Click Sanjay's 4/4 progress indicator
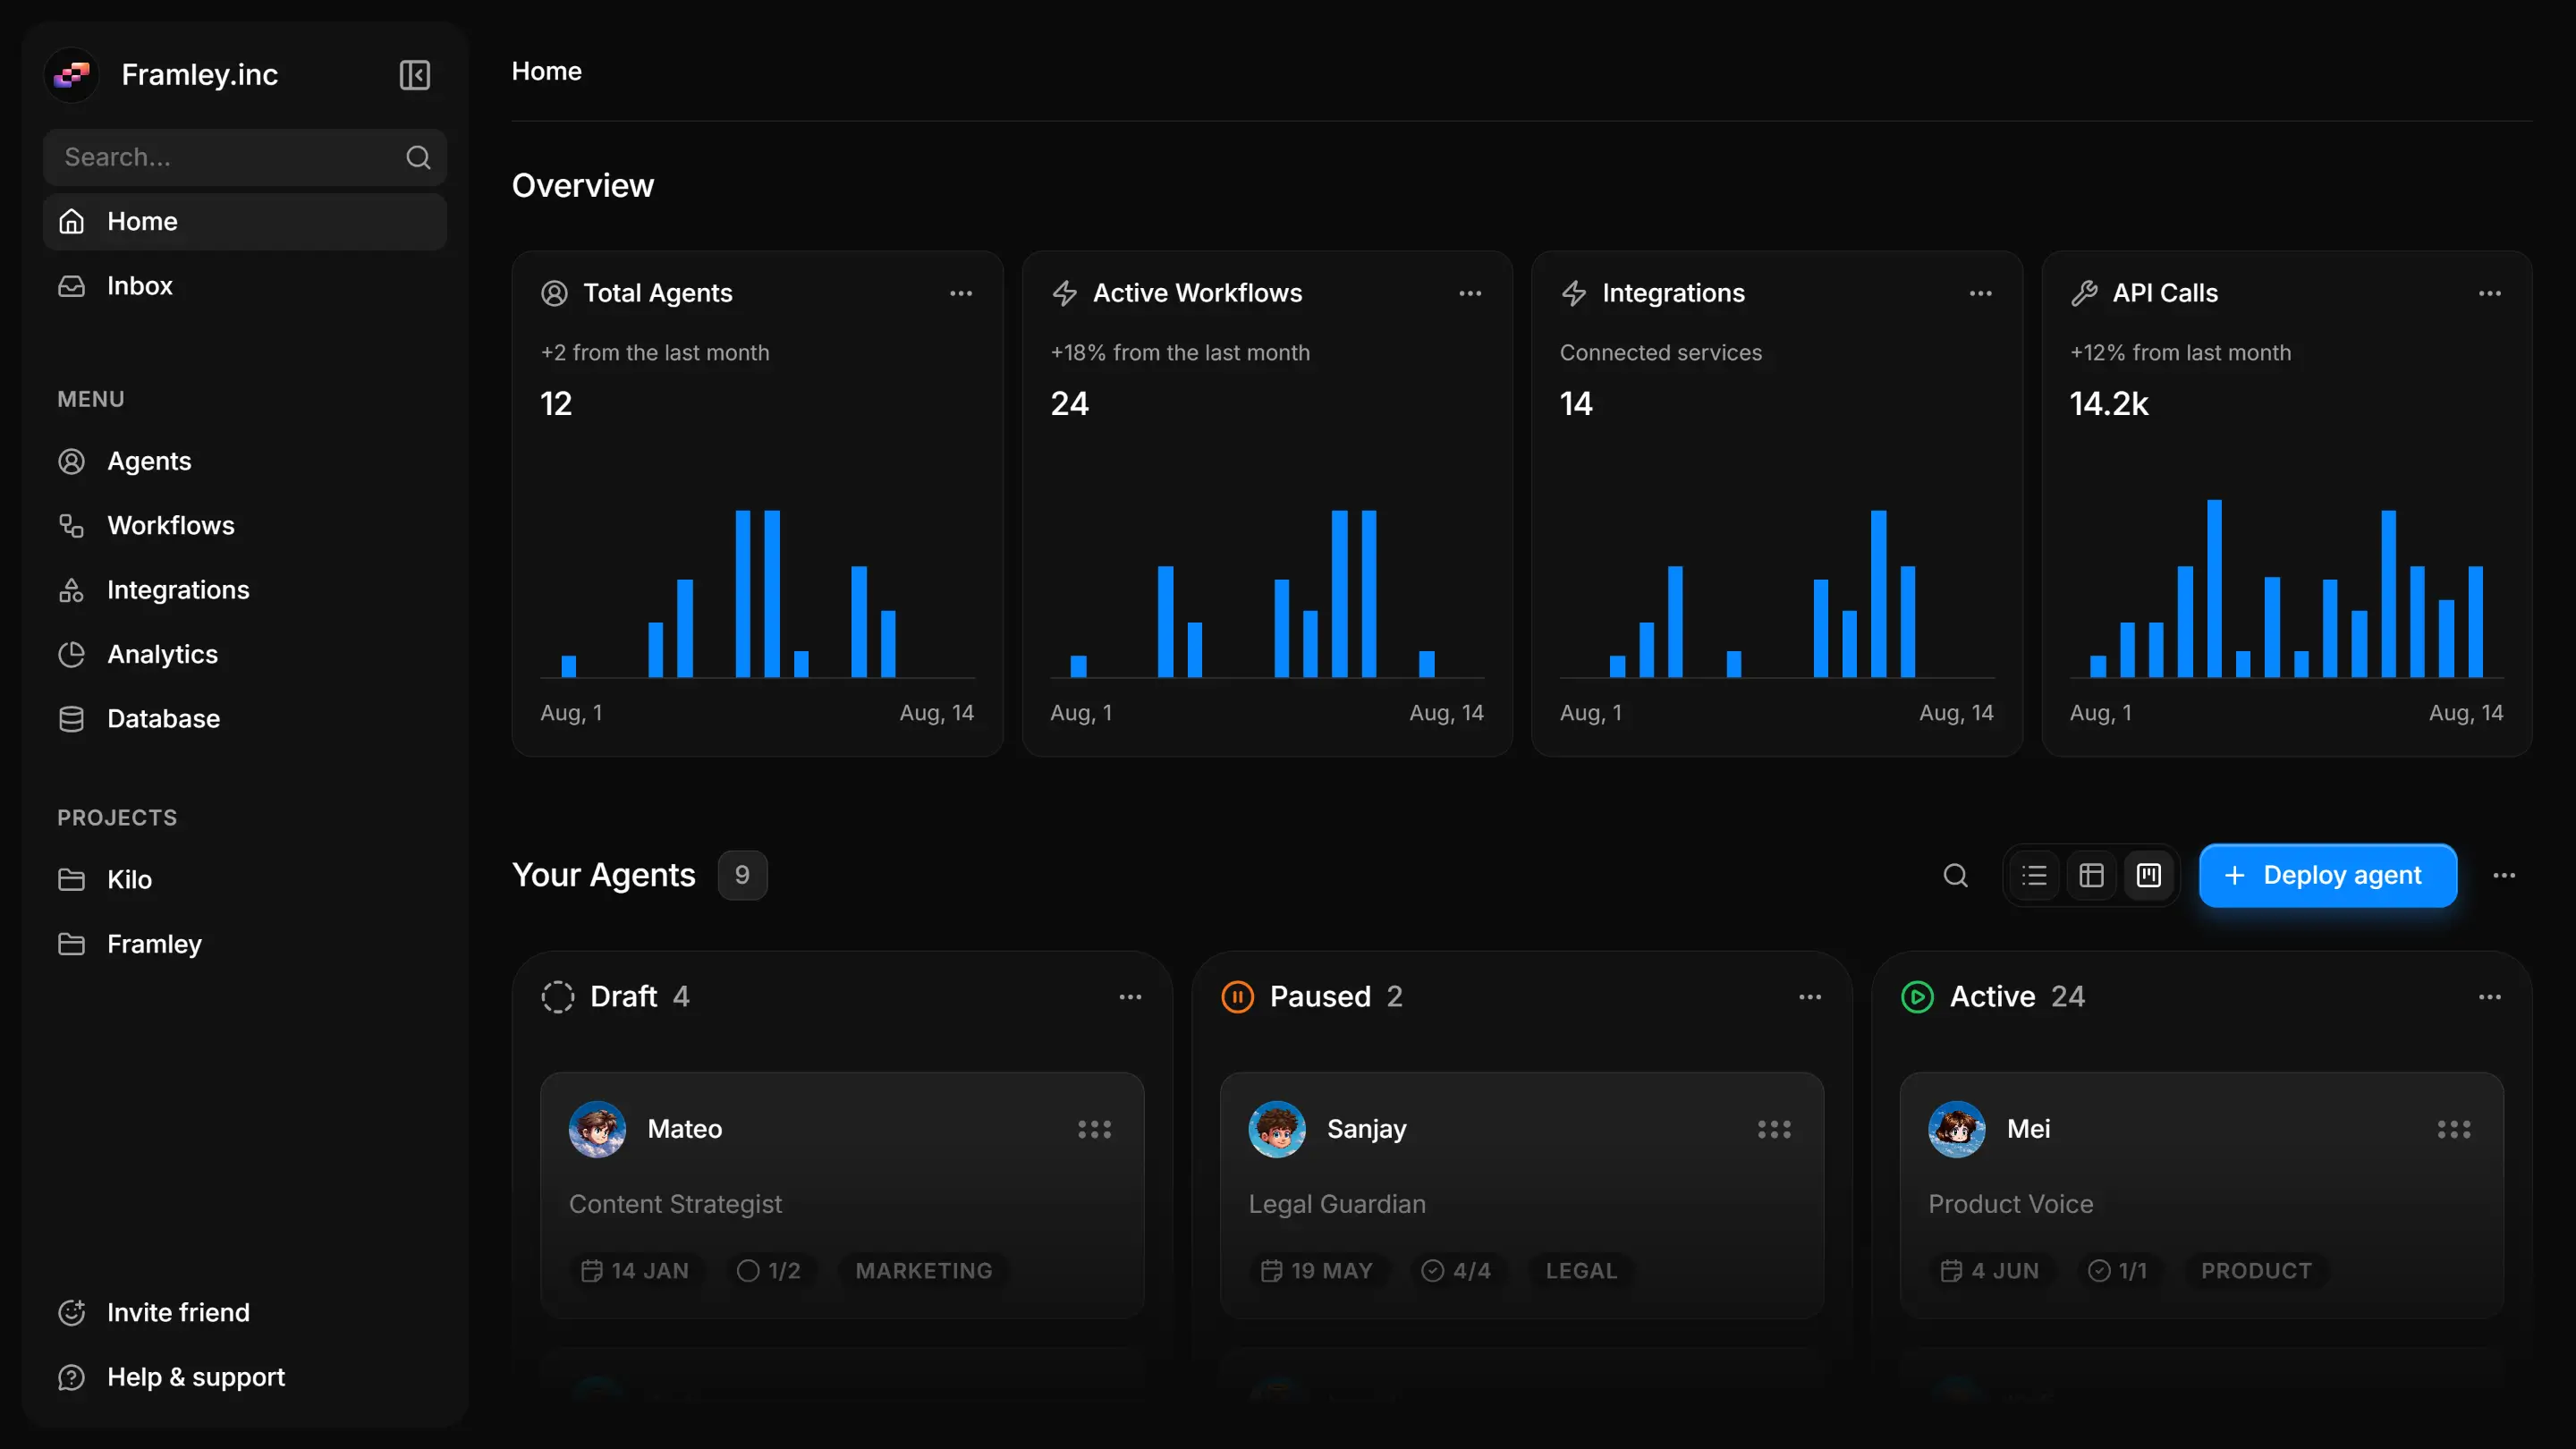2576x1449 pixels. 1457,1270
